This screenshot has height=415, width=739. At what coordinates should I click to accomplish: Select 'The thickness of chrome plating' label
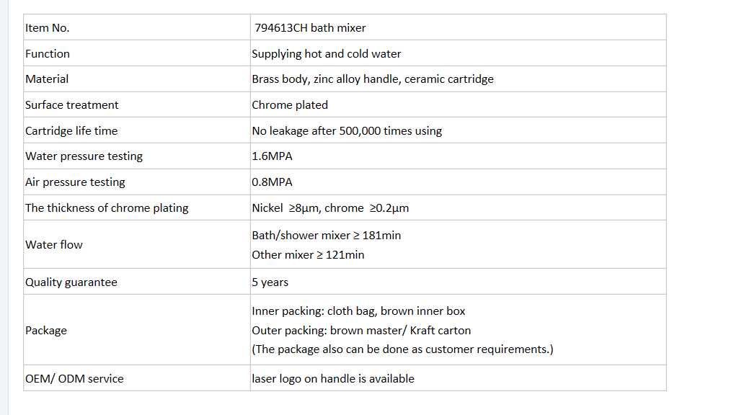click(107, 208)
